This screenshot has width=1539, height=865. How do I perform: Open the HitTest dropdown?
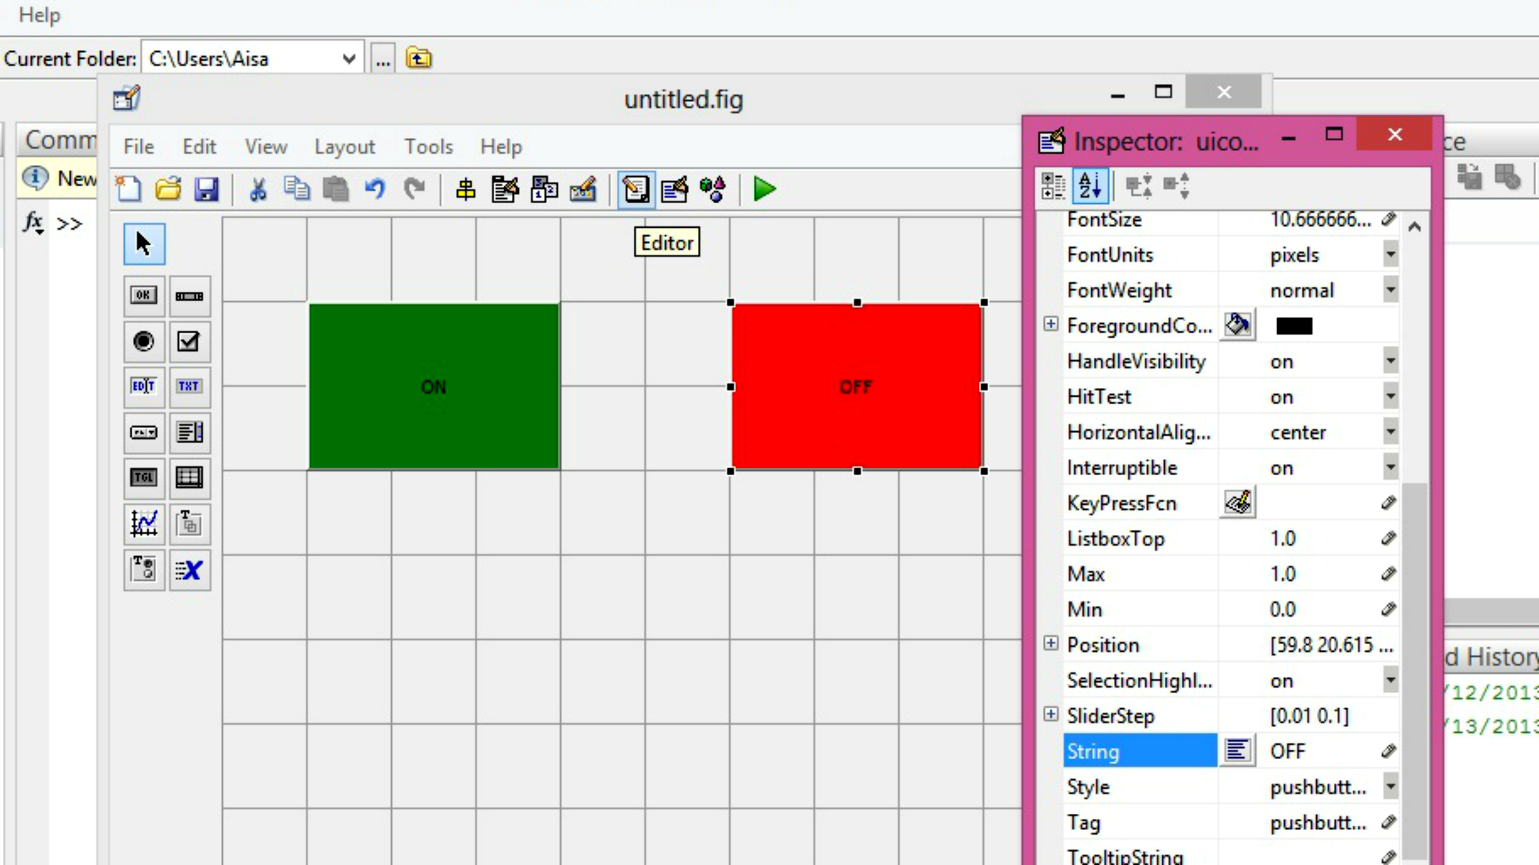1391,396
